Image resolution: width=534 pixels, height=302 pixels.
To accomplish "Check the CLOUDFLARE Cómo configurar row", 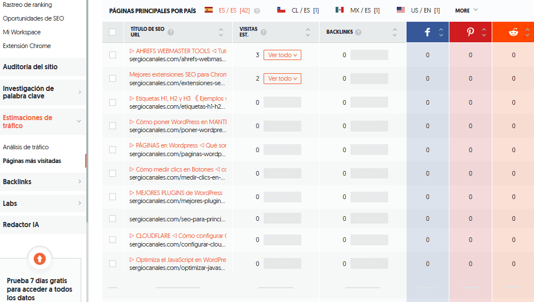I will [x=113, y=240].
